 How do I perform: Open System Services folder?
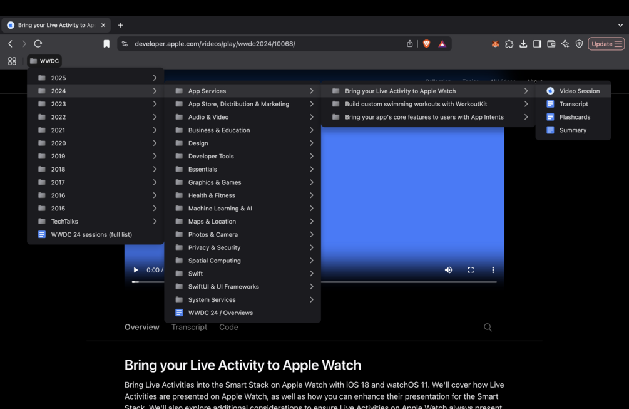click(x=242, y=300)
